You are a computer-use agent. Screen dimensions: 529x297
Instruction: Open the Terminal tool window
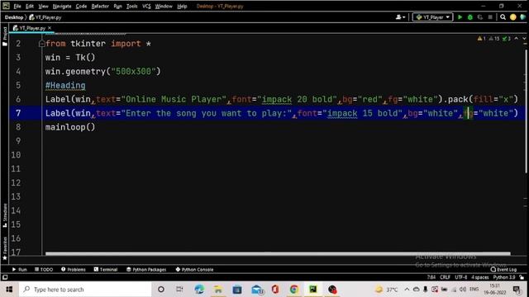[106, 270]
